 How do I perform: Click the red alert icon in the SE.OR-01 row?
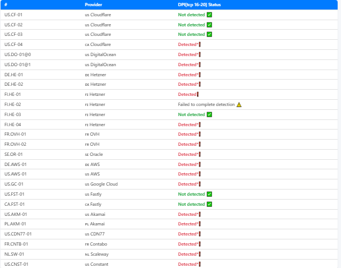199,154
